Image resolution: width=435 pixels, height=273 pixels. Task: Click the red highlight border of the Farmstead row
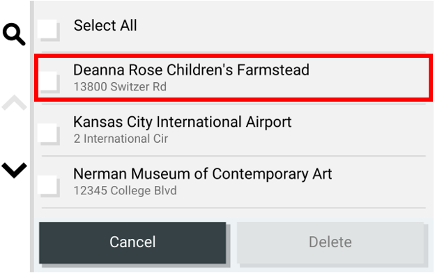tap(234, 56)
